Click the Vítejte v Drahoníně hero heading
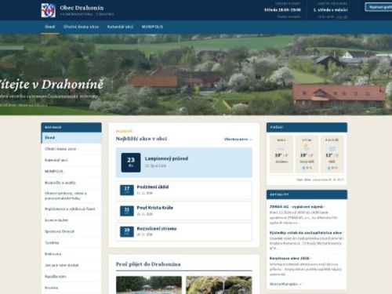392x294 pixels. 52,85
